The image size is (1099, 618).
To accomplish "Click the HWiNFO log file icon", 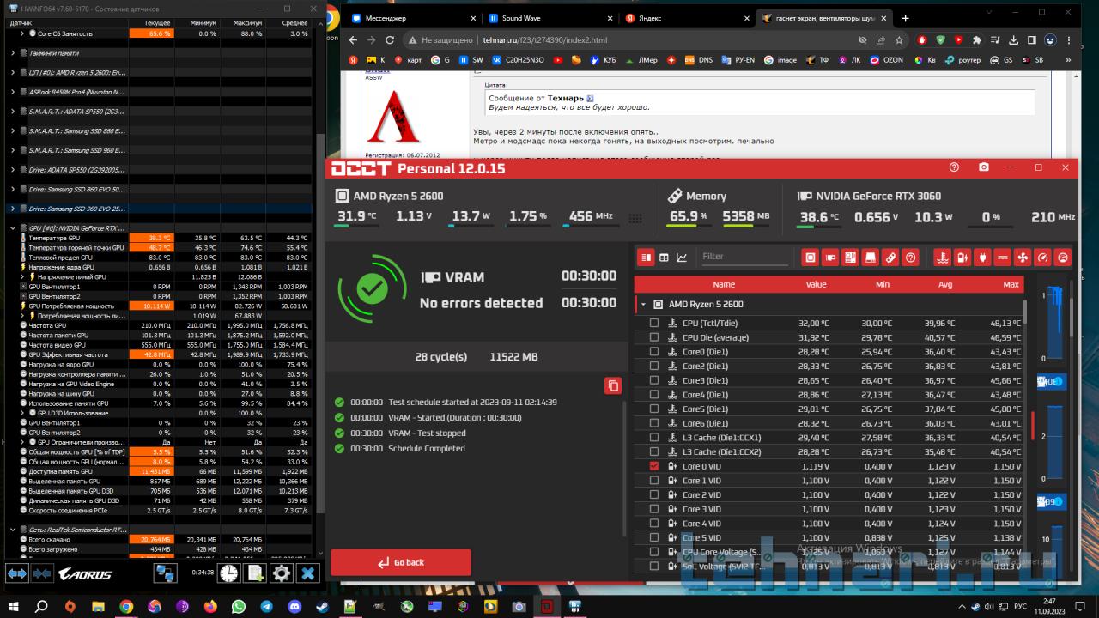I will pos(256,573).
